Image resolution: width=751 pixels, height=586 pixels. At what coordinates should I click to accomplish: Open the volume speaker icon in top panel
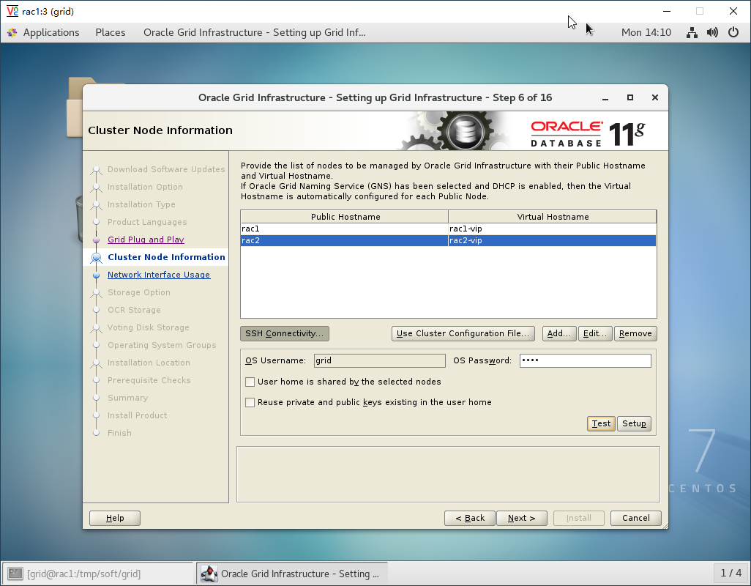pos(712,32)
